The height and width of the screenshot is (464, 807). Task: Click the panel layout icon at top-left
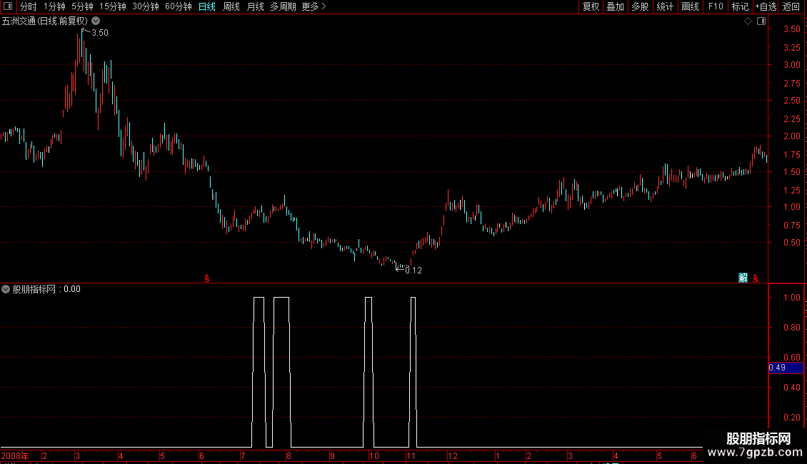[x=8, y=6]
